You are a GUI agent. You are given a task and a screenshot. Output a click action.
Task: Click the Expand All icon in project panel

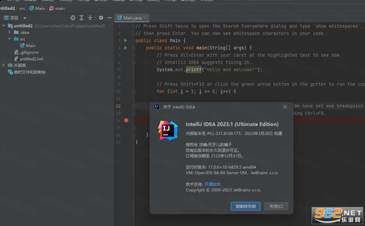tap(82, 17)
